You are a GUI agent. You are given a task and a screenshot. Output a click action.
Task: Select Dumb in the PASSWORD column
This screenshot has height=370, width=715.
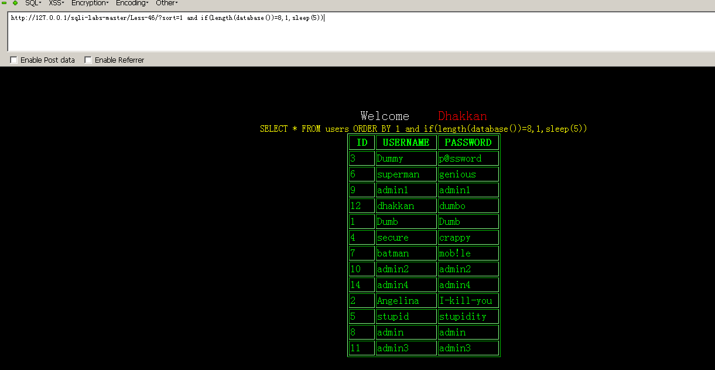point(468,222)
